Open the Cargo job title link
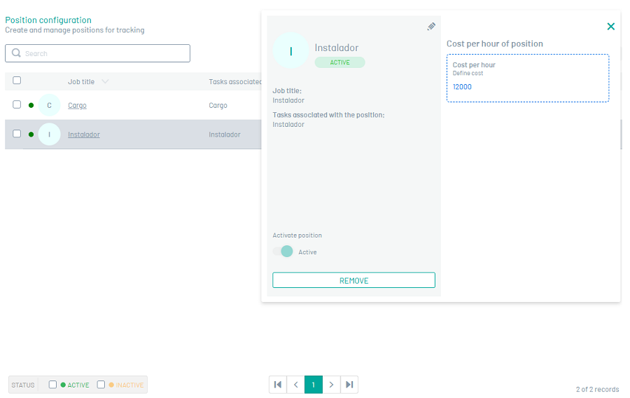 (77, 105)
